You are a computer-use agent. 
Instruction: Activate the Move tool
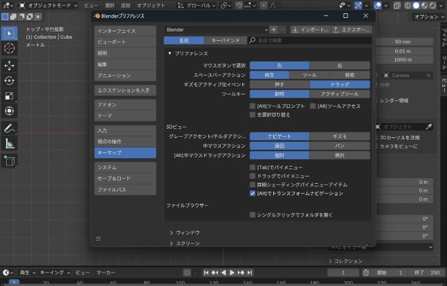(9, 66)
